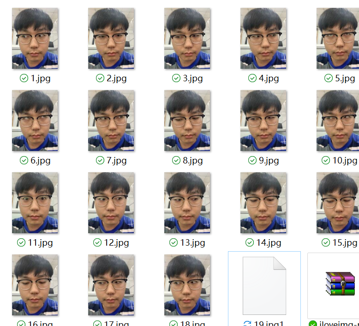Screen dimensions: 359x326
Task: Click the file name label 6.jpg
Action: pyautogui.click(x=41, y=161)
